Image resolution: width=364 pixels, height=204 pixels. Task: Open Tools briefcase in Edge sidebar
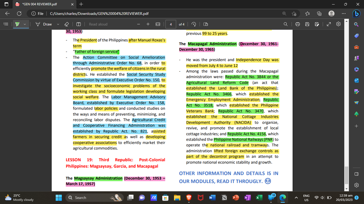(x=357, y=47)
